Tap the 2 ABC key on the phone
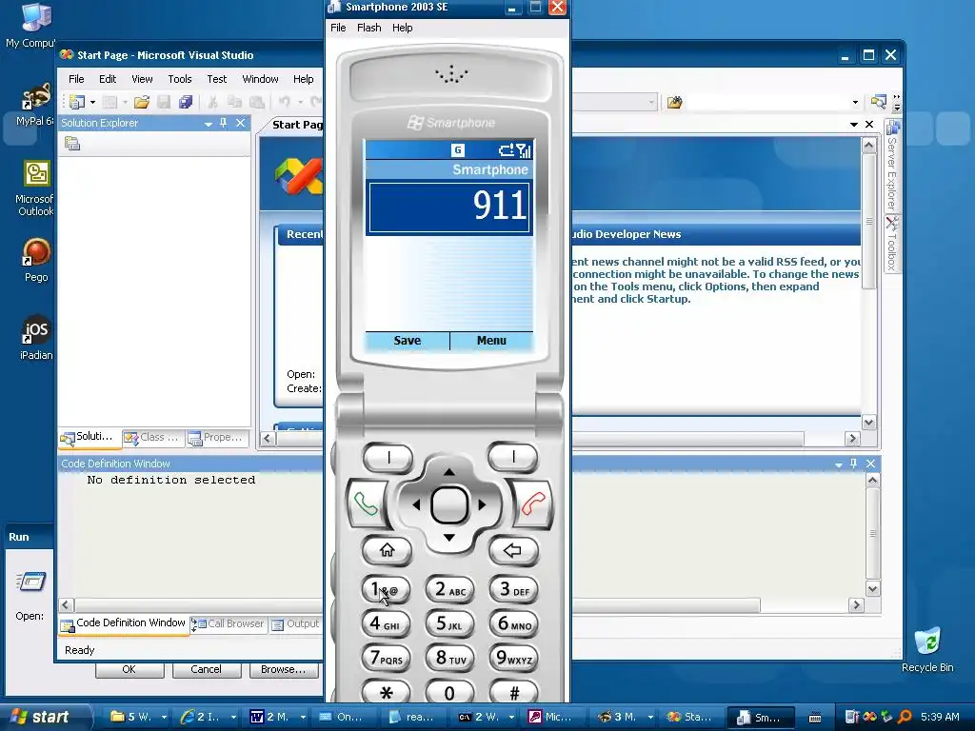Viewport: 975px width, 731px height. pyautogui.click(x=449, y=588)
